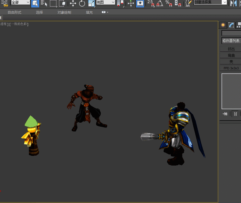Screen dimensions: 241x203
Task: Select the Move tool
Action: coord(73,3)
